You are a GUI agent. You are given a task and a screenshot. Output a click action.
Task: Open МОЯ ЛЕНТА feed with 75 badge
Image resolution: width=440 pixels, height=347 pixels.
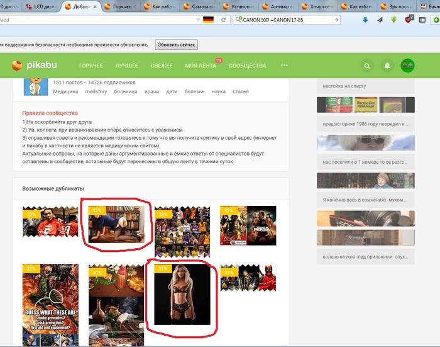click(x=200, y=65)
